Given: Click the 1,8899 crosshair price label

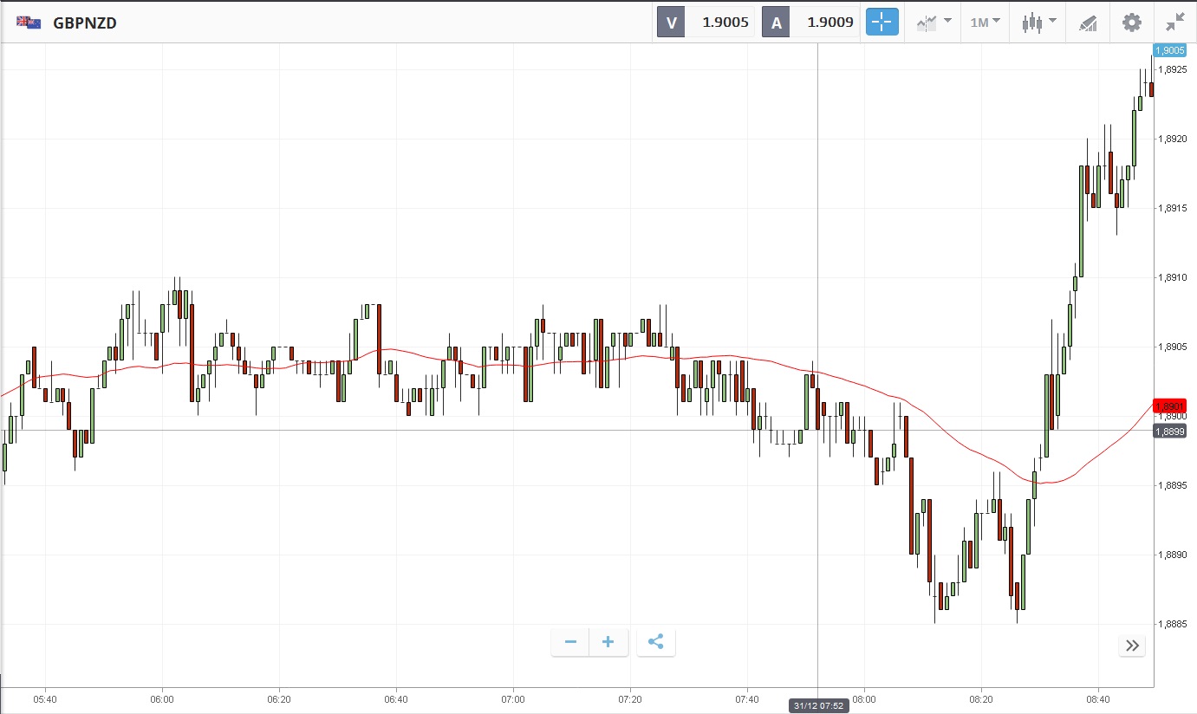Looking at the screenshot, I should pyautogui.click(x=1169, y=431).
